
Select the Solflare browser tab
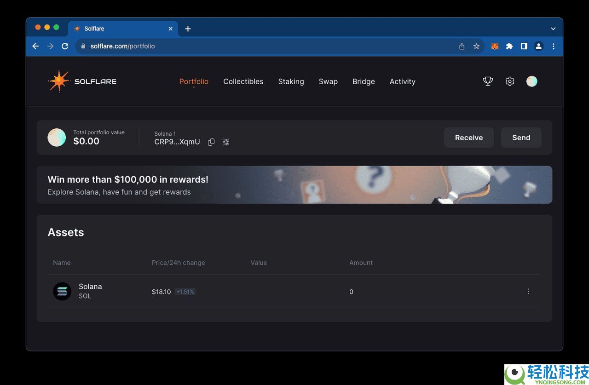122,29
